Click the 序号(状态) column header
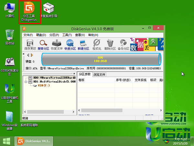The image size is (194, 146). [x=124, y=80]
